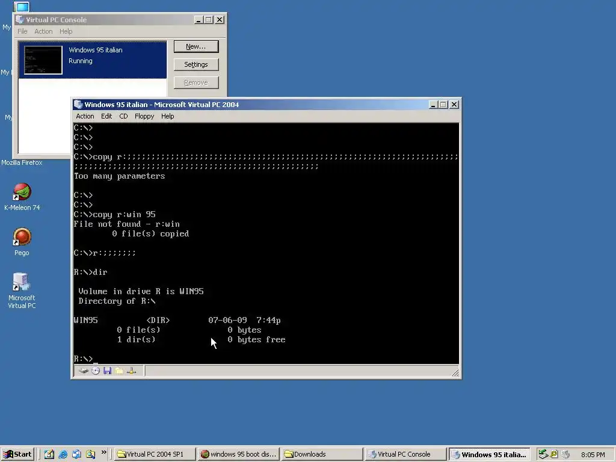The height and width of the screenshot is (462, 616).
Task: Select the Windows 95 italian VM thumbnail
Action: click(43, 60)
